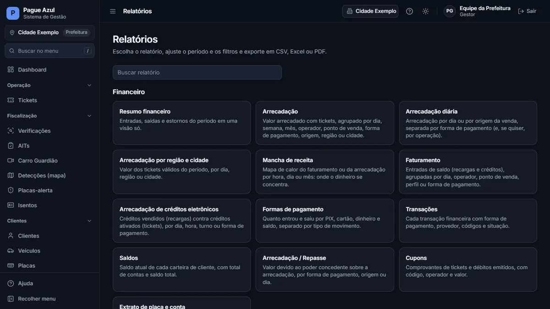Click the AITs clipboard icon
Viewport: 550px width, 309px height.
(11, 146)
